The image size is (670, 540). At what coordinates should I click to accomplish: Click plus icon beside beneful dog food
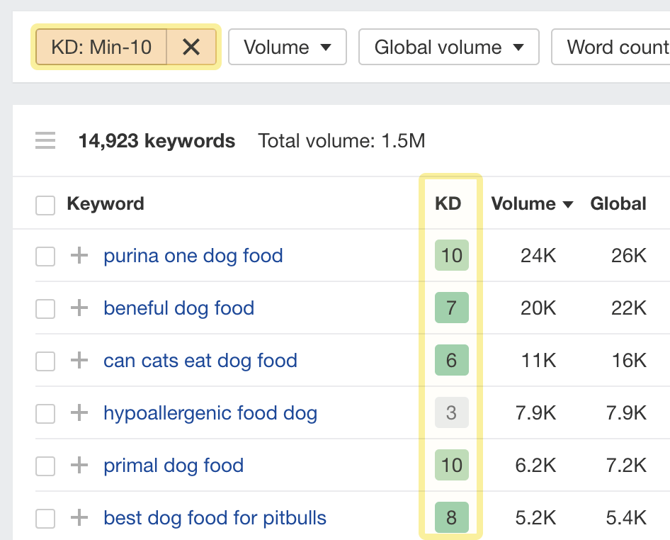coord(79,308)
